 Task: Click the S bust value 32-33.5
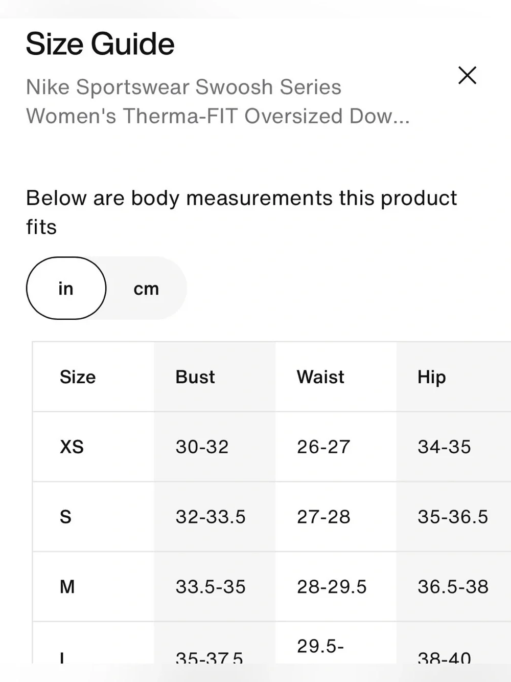211,517
